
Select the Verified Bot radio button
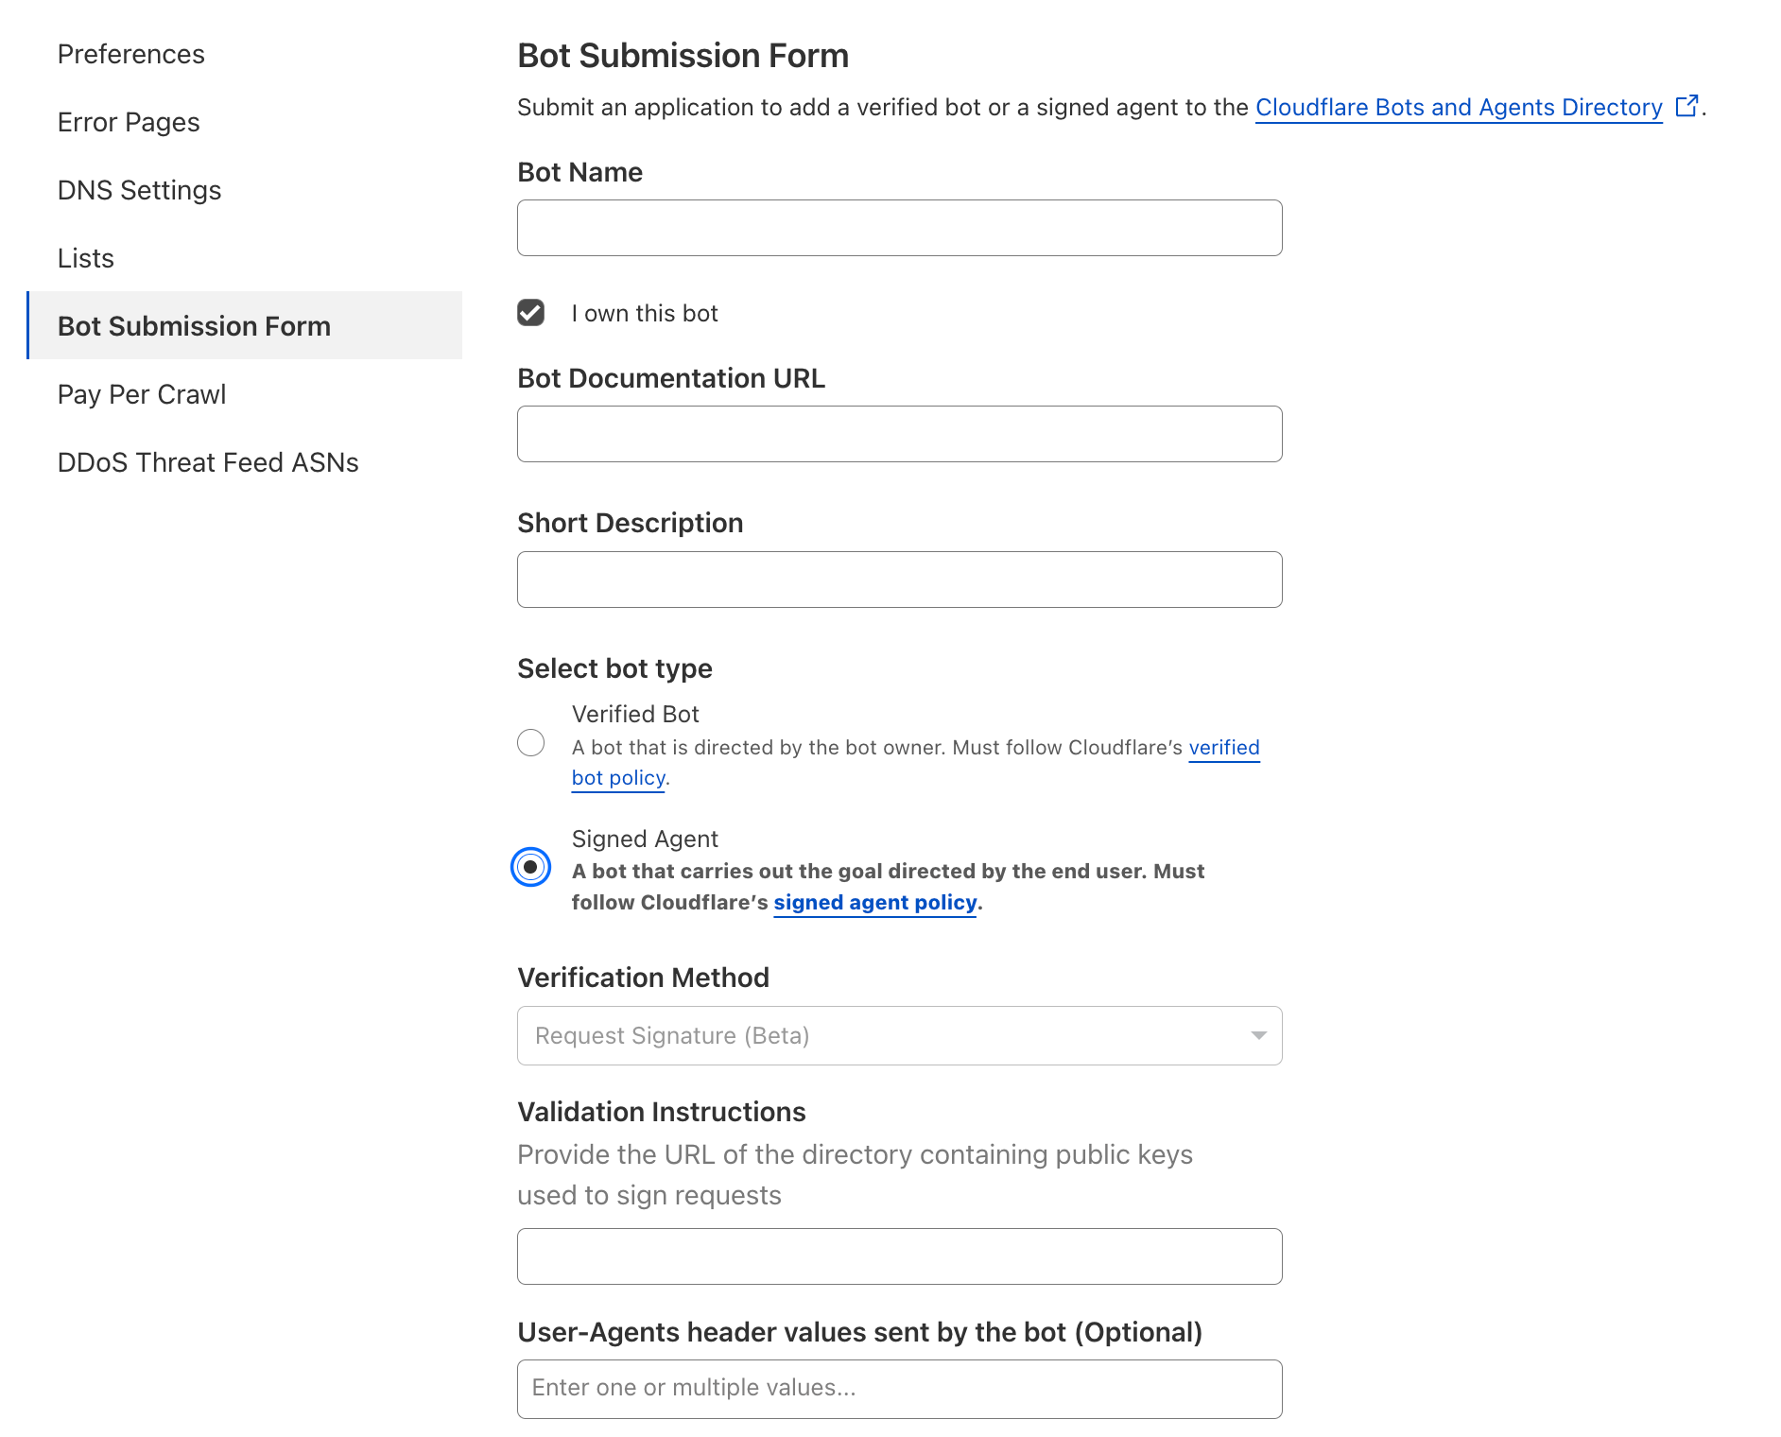click(x=531, y=744)
